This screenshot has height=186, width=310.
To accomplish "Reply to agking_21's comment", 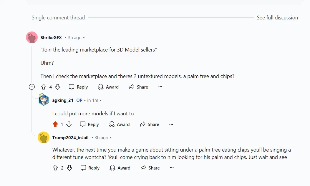I will pos(89,124).
